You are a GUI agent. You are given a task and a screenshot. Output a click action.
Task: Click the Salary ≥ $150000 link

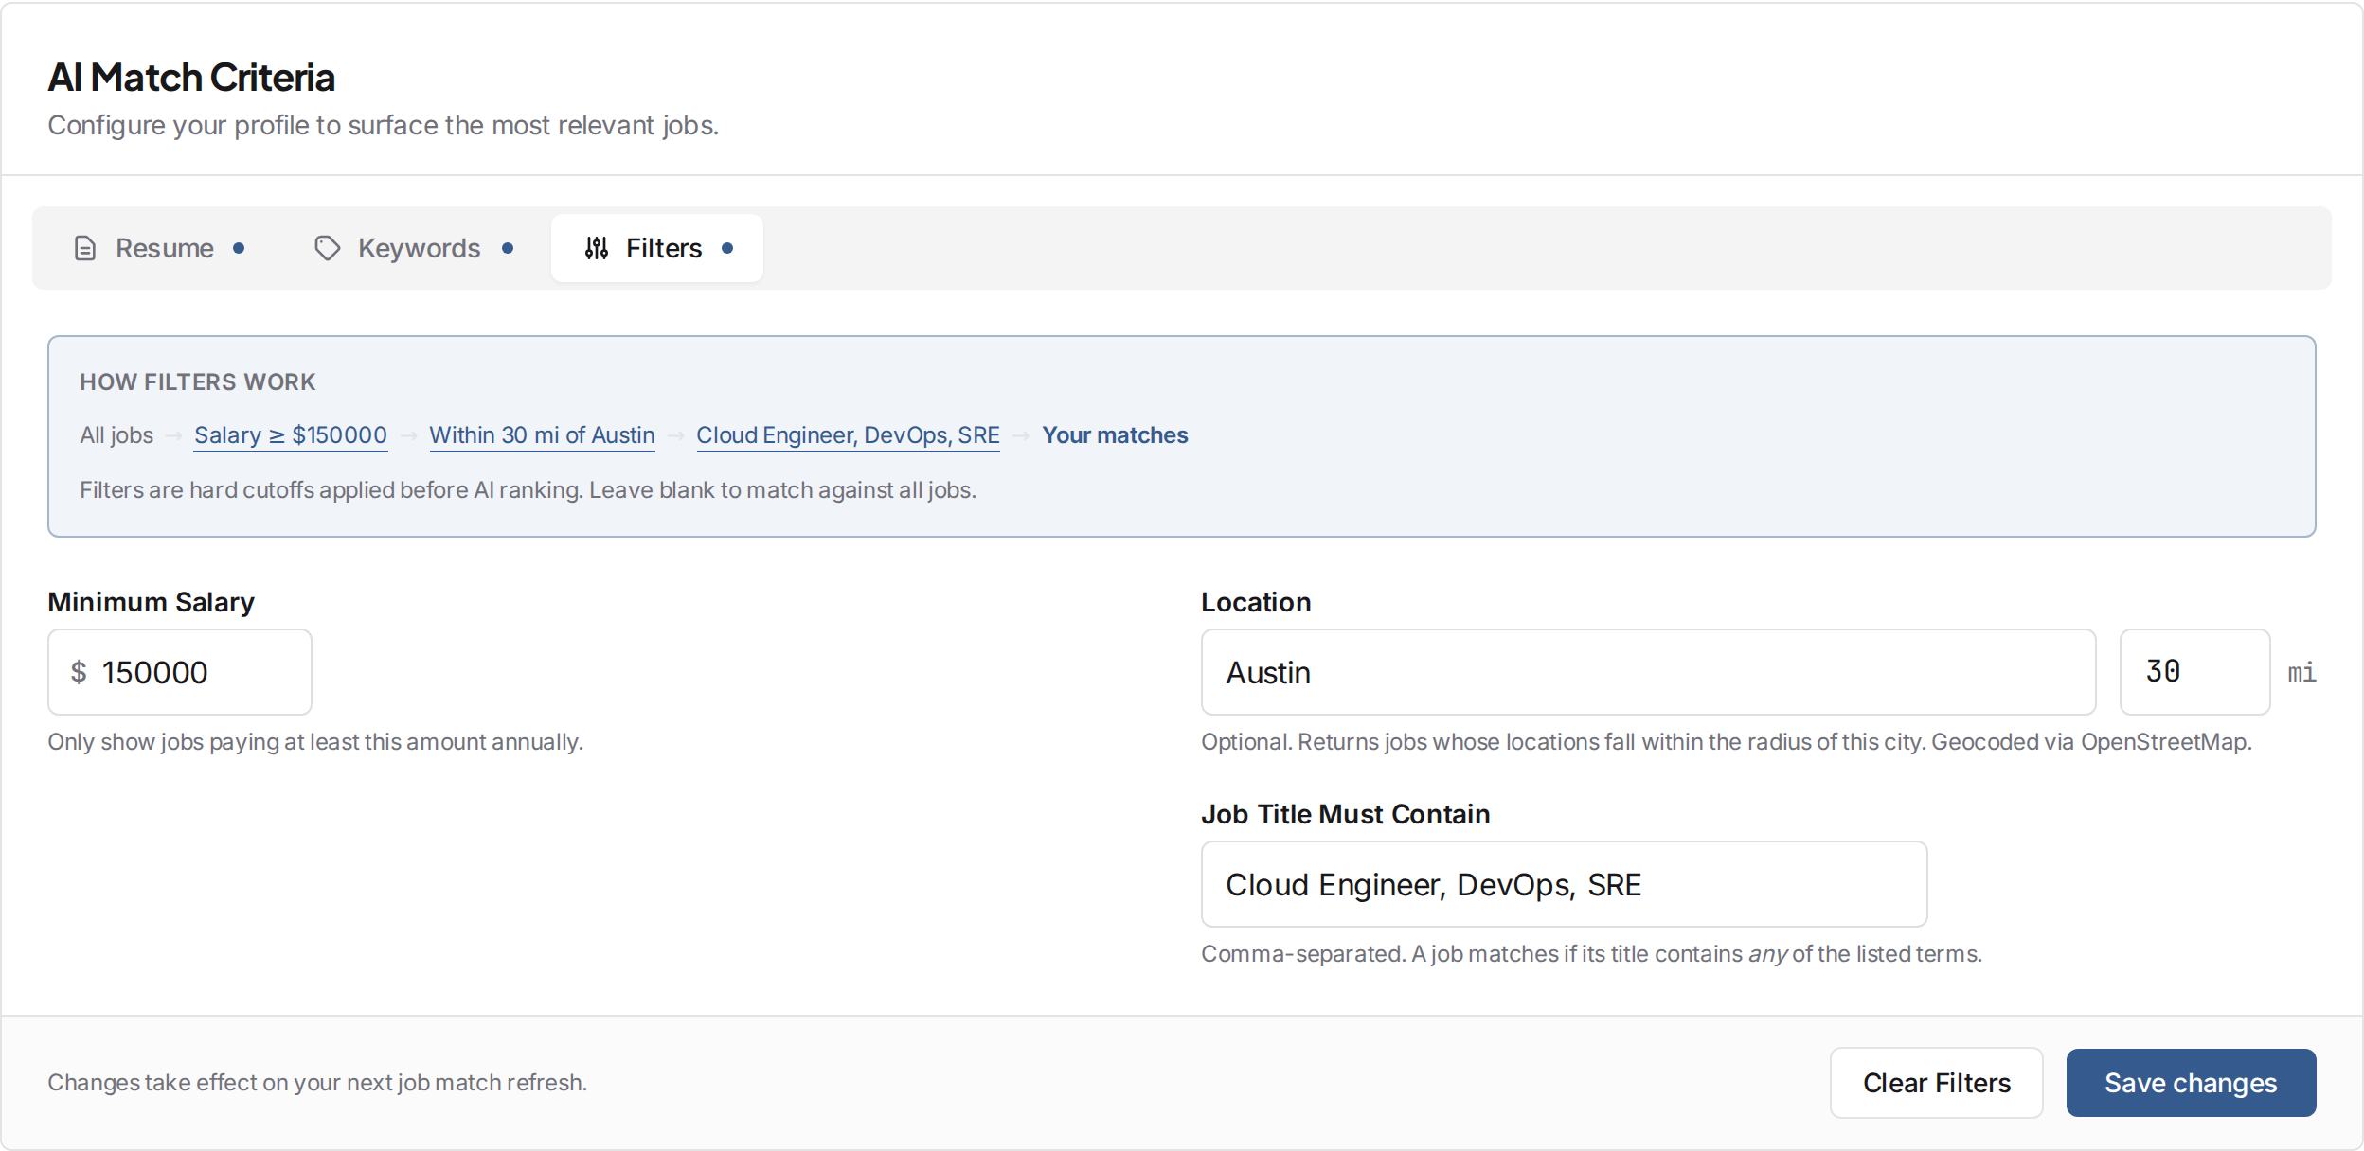point(291,435)
